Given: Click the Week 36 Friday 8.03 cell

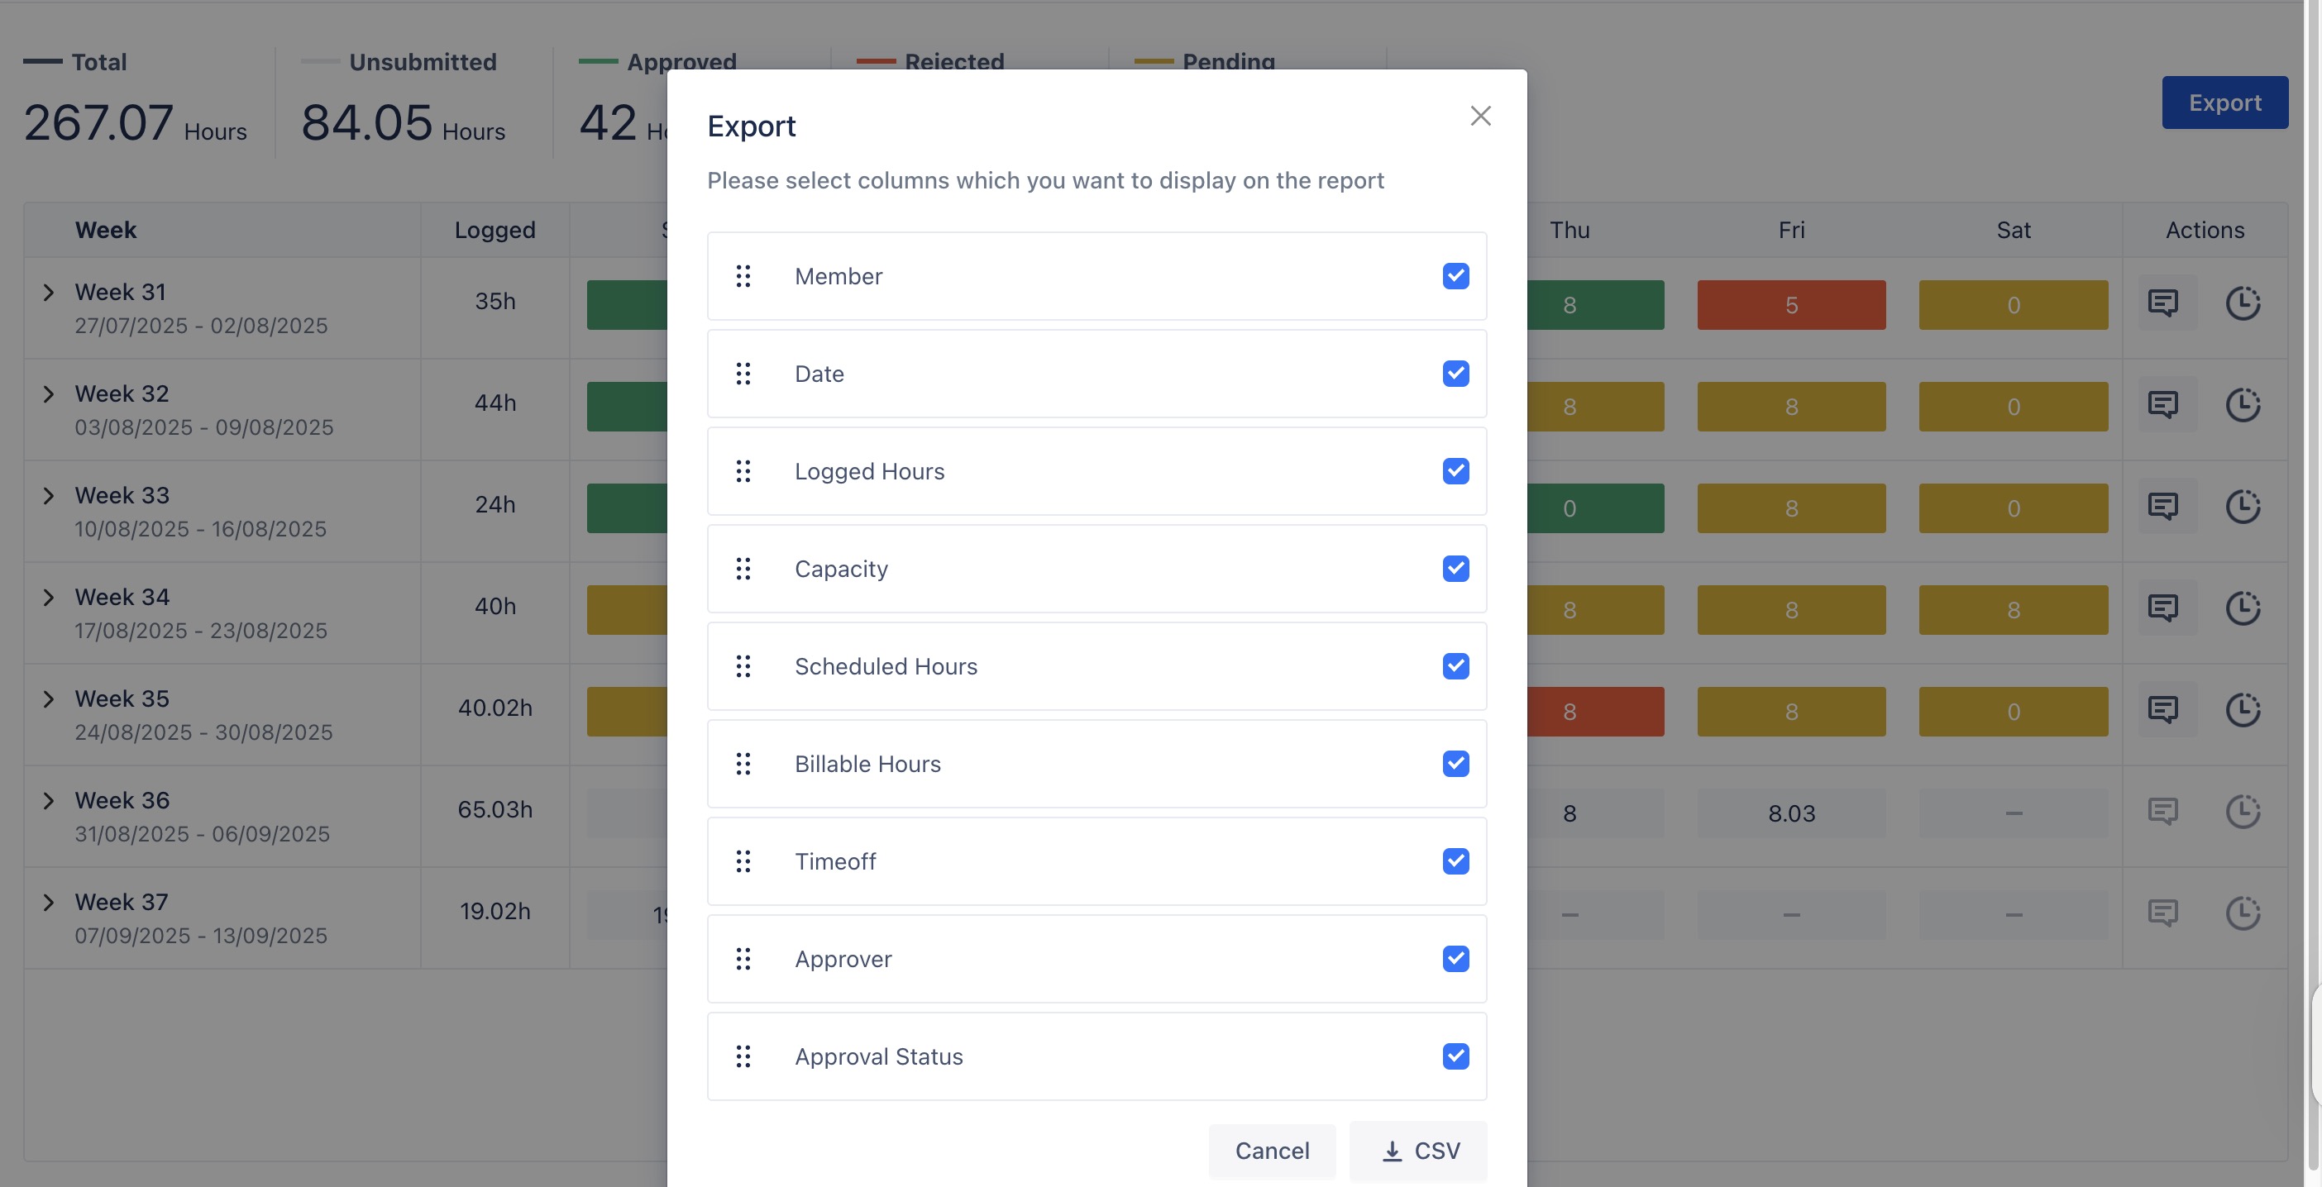Looking at the screenshot, I should (x=1791, y=814).
